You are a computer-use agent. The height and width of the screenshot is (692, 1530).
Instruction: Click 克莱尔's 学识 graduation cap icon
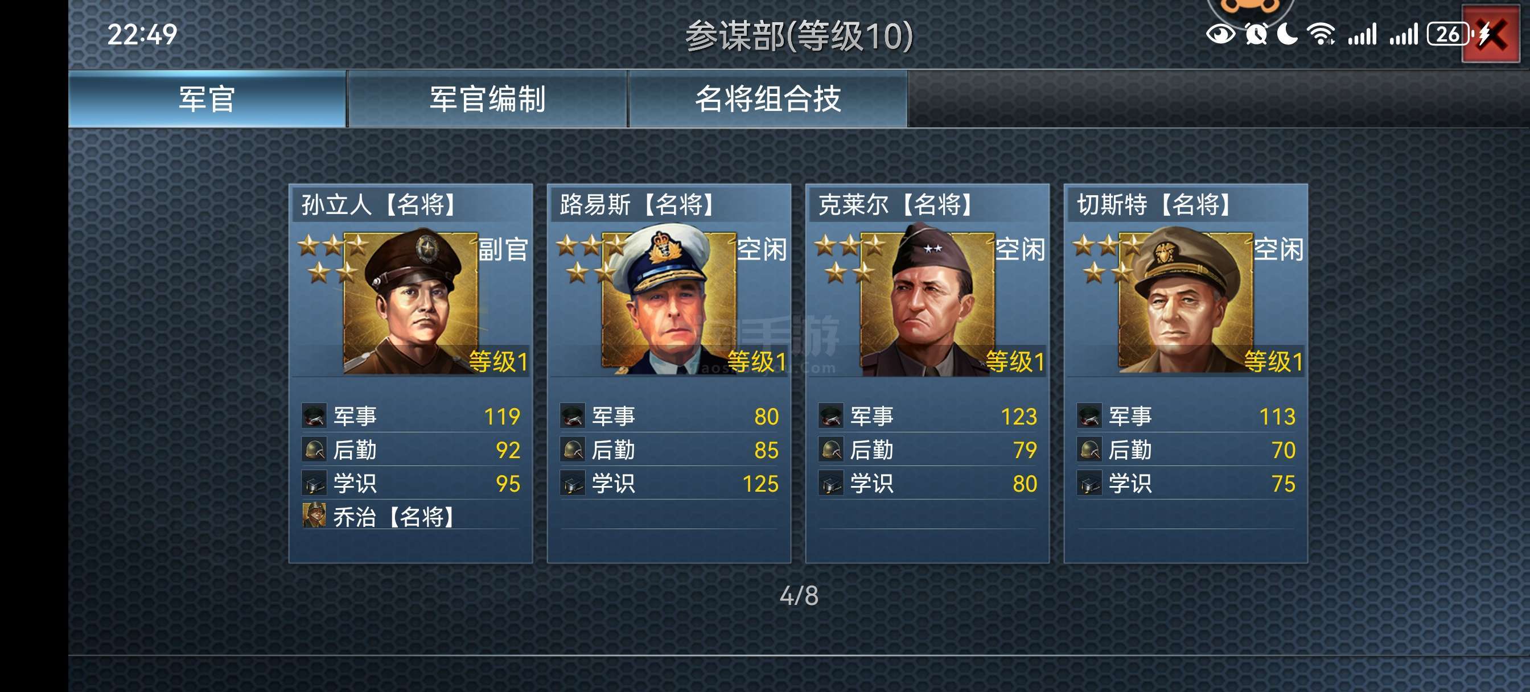[831, 484]
